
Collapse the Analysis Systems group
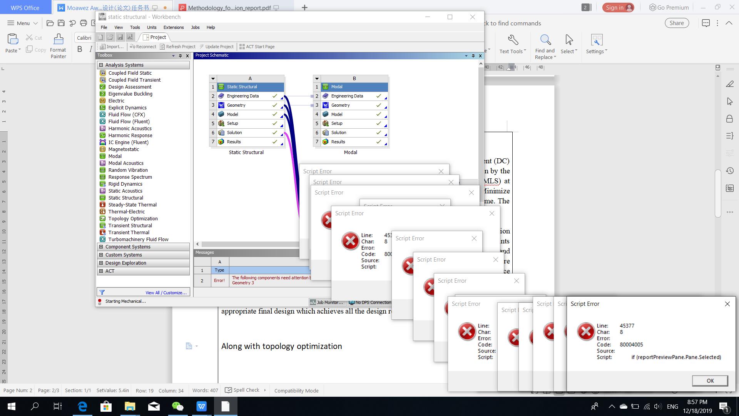pos(101,65)
